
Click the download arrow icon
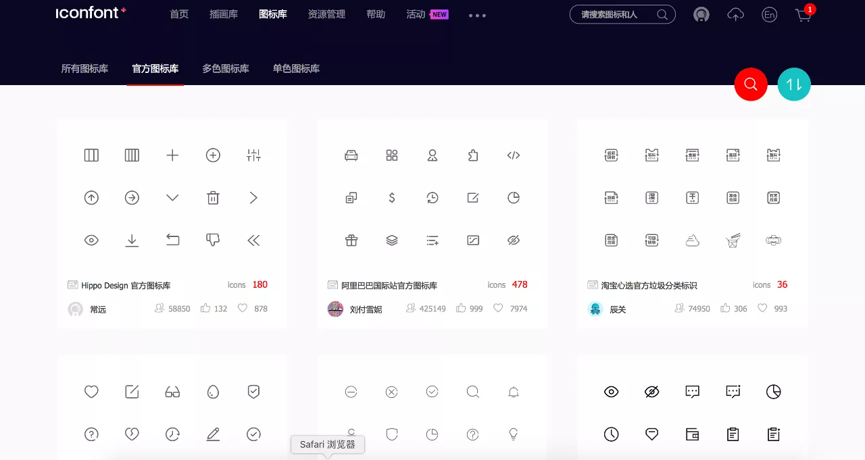click(x=132, y=240)
